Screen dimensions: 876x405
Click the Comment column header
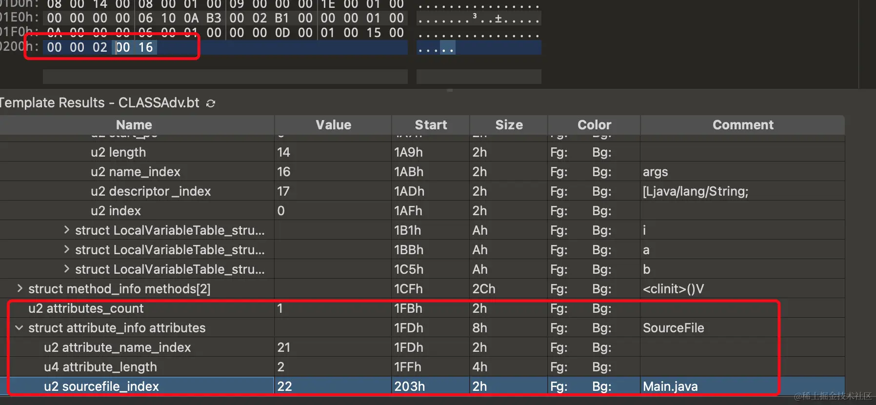click(x=743, y=125)
